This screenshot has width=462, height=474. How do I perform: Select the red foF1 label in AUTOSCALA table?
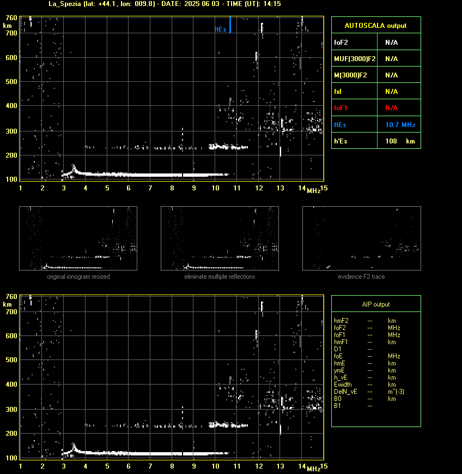coord(341,108)
